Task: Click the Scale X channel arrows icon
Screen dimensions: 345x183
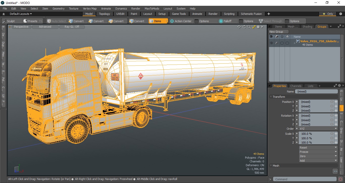Action: click(336, 134)
